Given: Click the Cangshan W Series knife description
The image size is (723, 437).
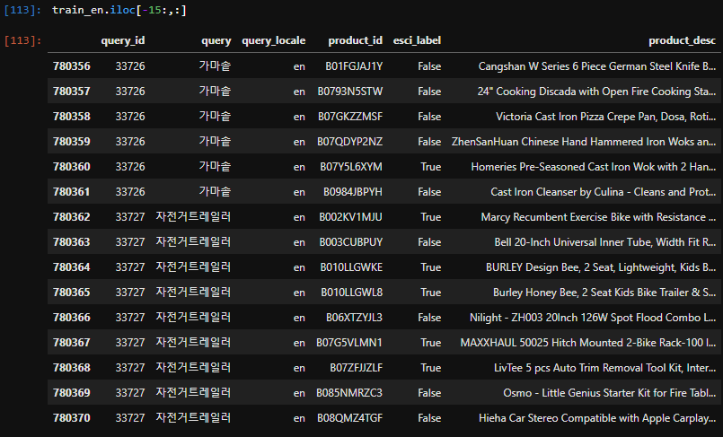Looking at the screenshot, I should point(597,66).
